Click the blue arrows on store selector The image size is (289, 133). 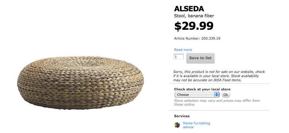217,95
